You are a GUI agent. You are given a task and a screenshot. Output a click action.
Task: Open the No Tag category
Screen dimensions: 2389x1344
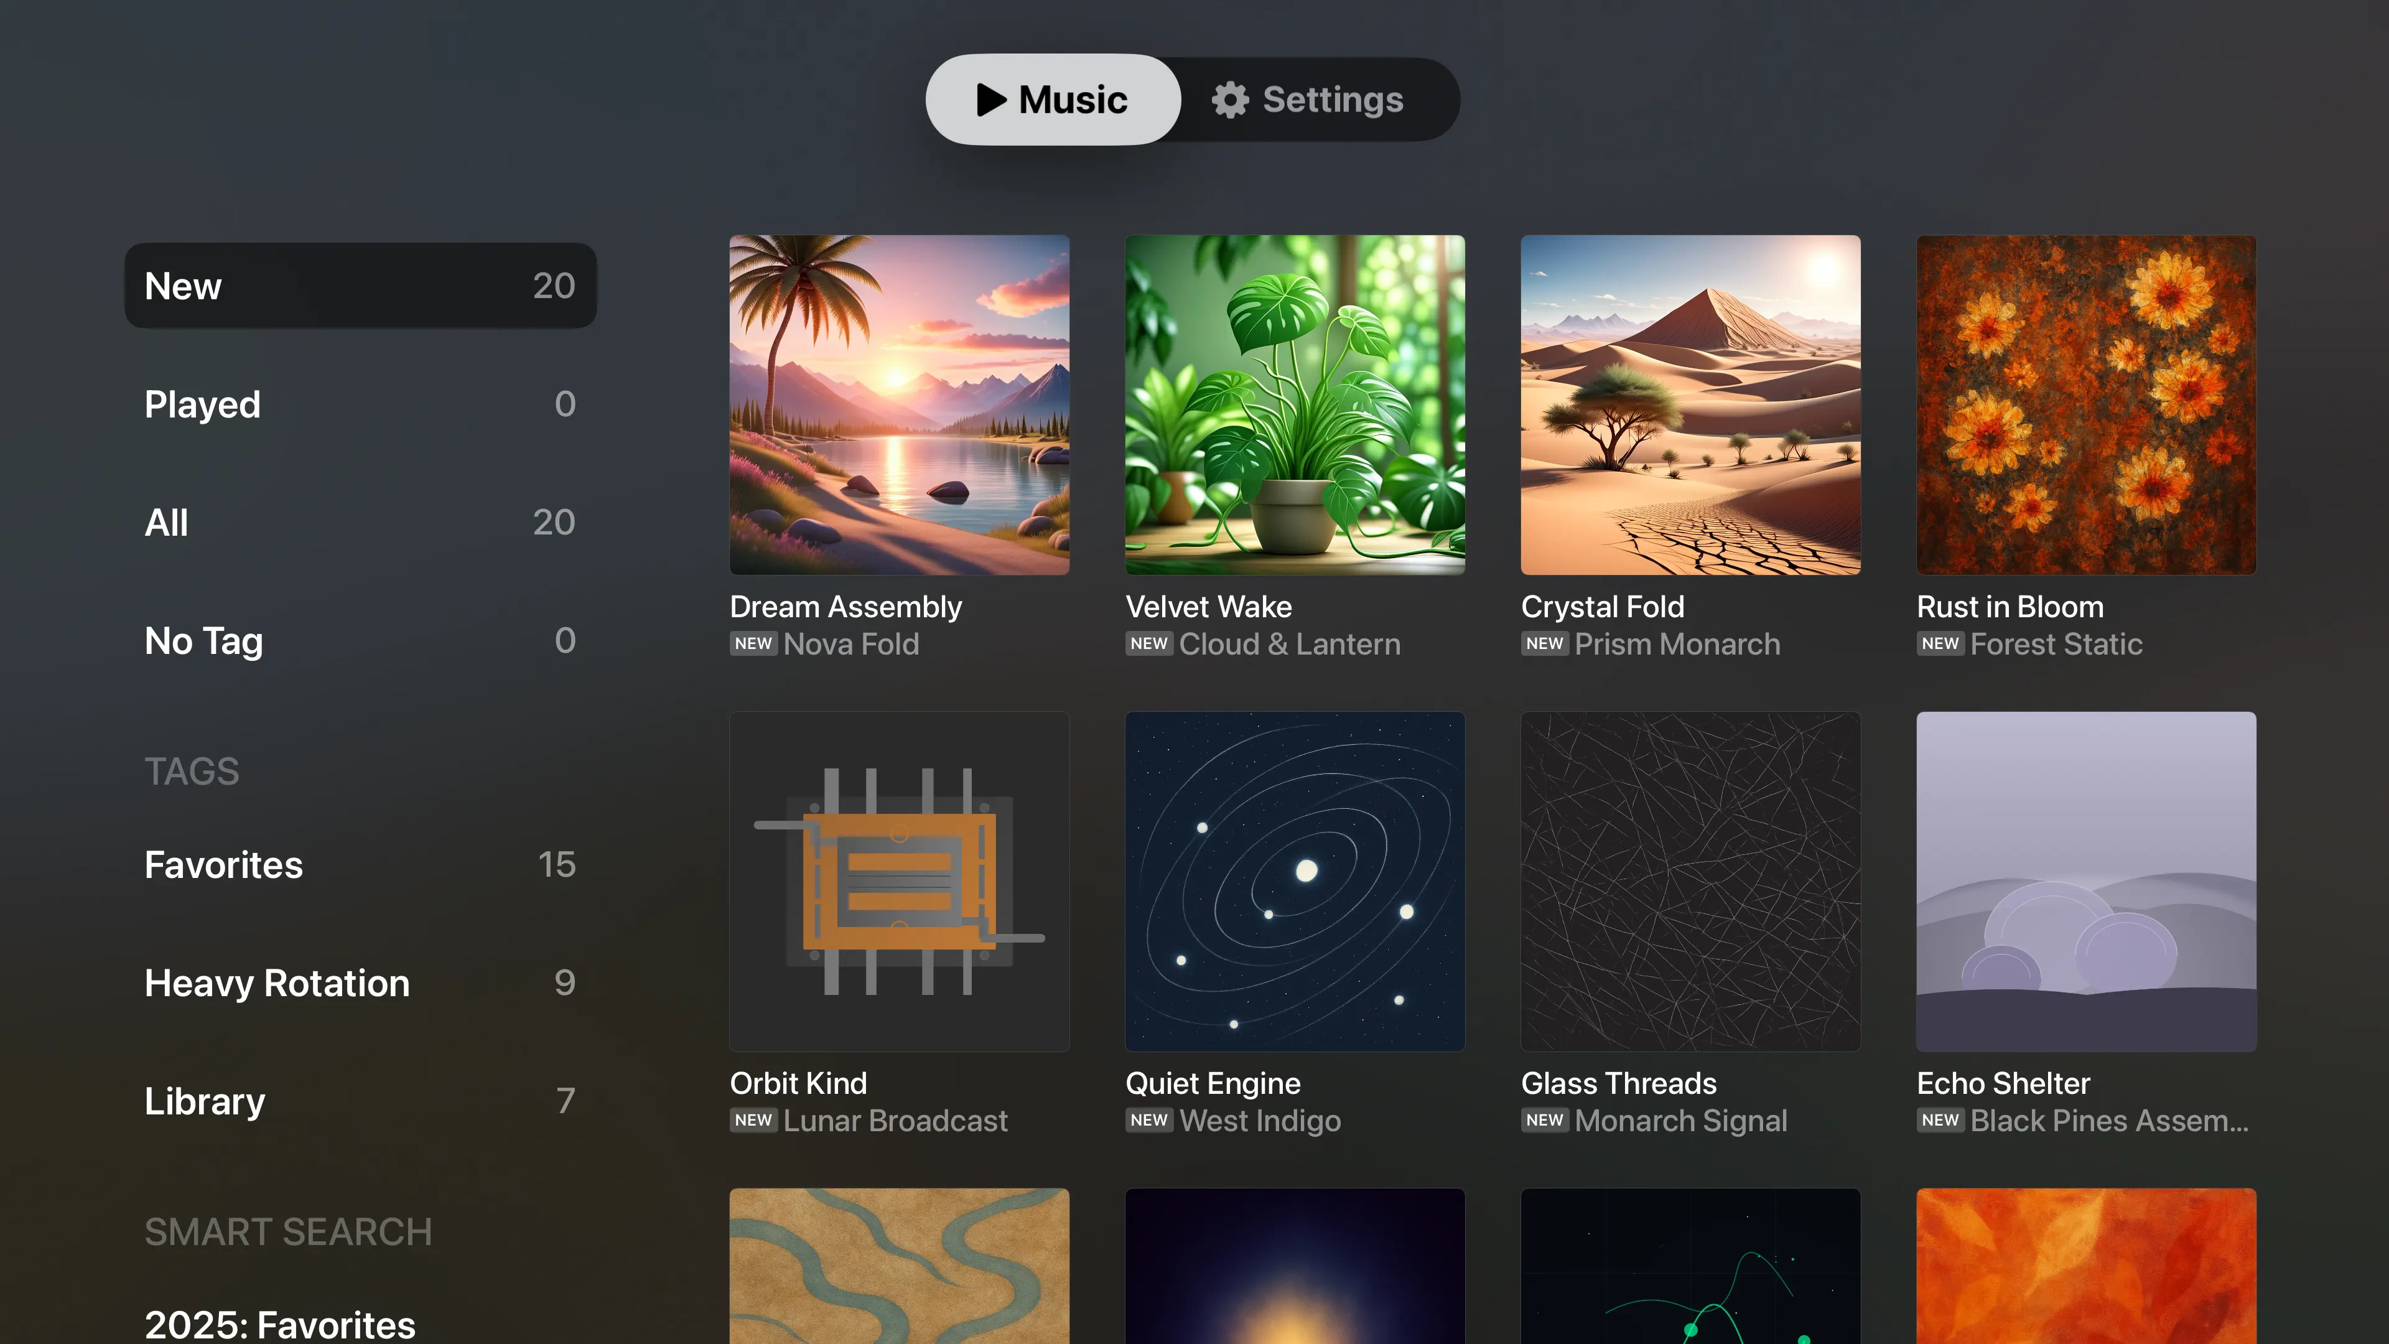click(x=360, y=640)
